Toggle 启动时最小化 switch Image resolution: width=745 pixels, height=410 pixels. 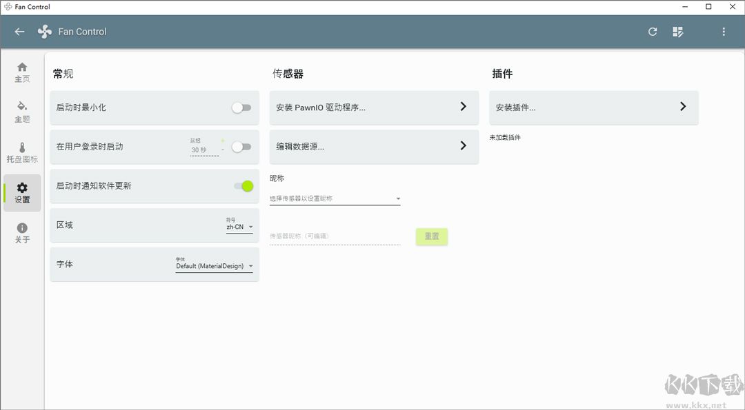tap(241, 107)
